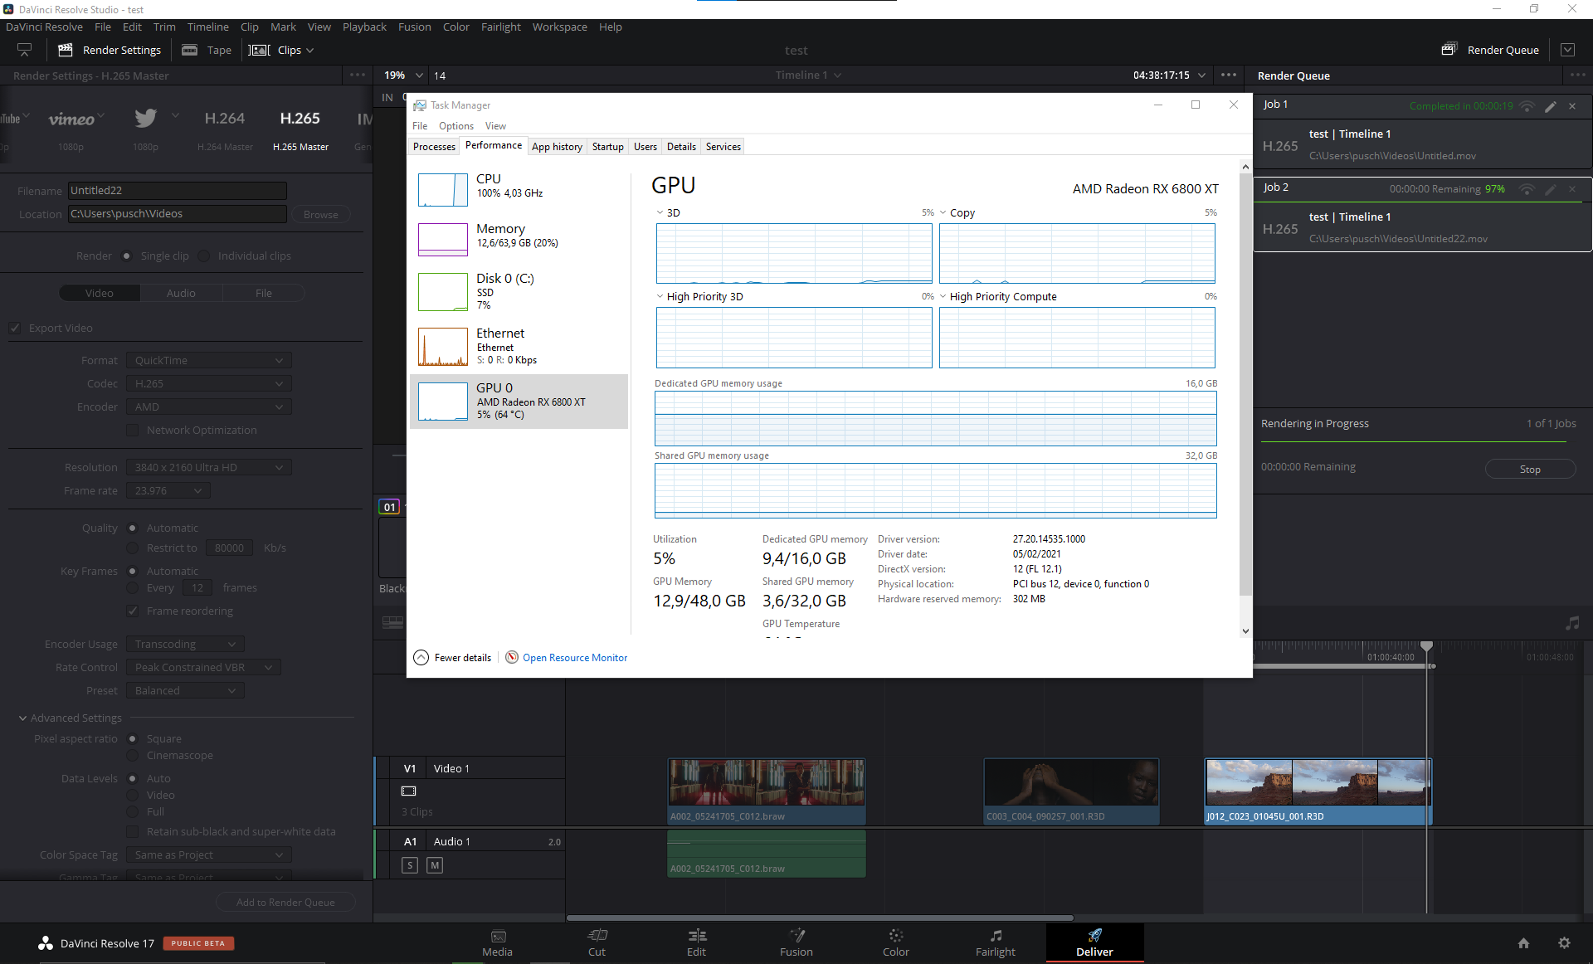This screenshot has width=1593, height=964.
Task: Select the J012_C023 R3D clip thumbnail
Action: click(1318, 784)
